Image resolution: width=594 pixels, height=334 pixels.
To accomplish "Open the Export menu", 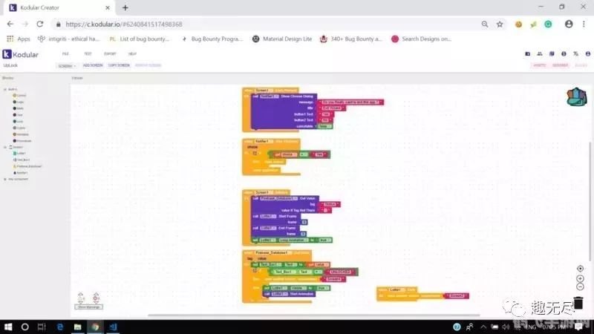I will pos(110,54).
